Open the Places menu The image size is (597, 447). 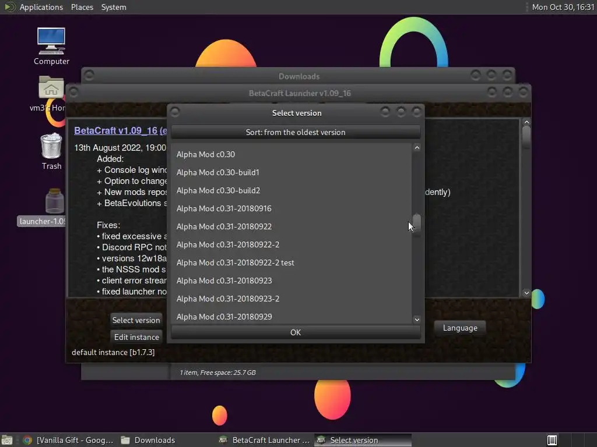82,7
